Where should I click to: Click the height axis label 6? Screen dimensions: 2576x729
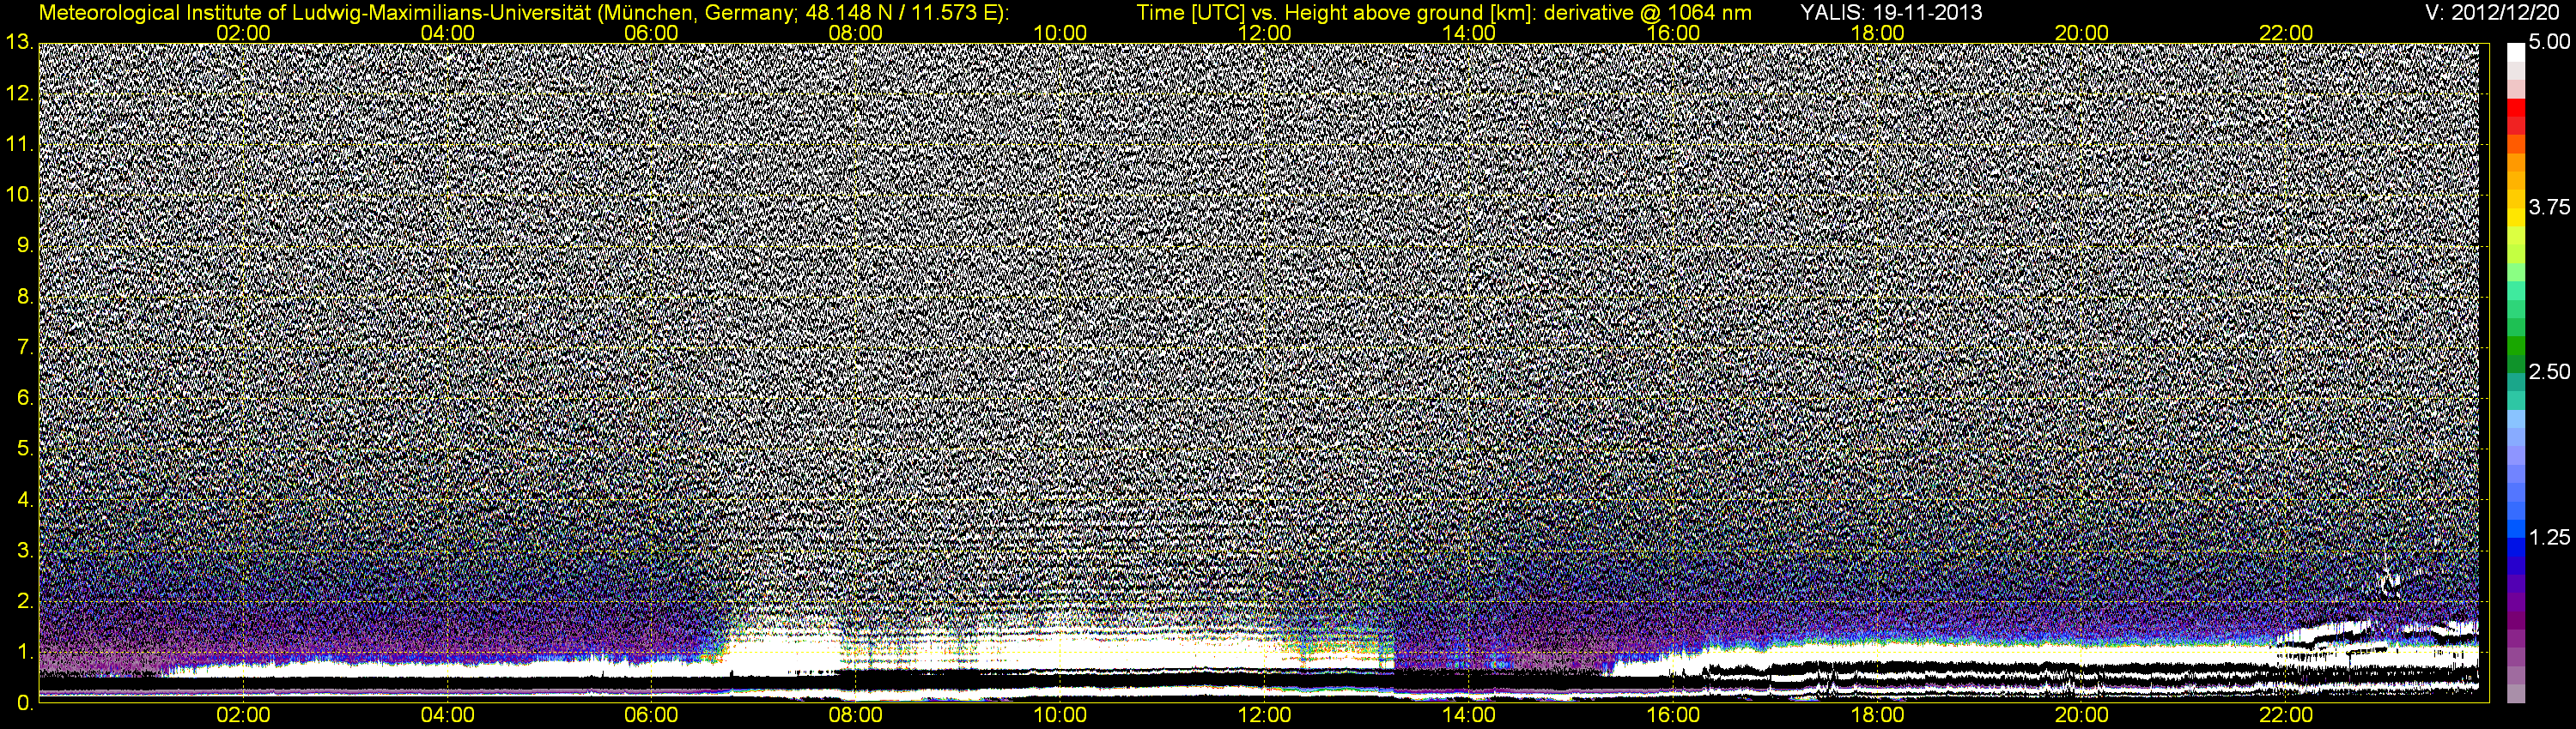click(x=25, y=399)
